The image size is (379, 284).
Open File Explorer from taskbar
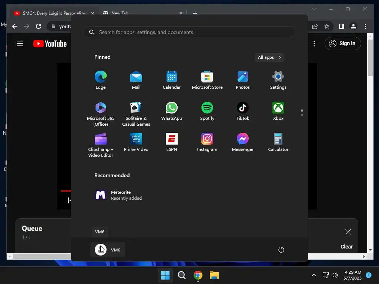[x=214, y=275]
